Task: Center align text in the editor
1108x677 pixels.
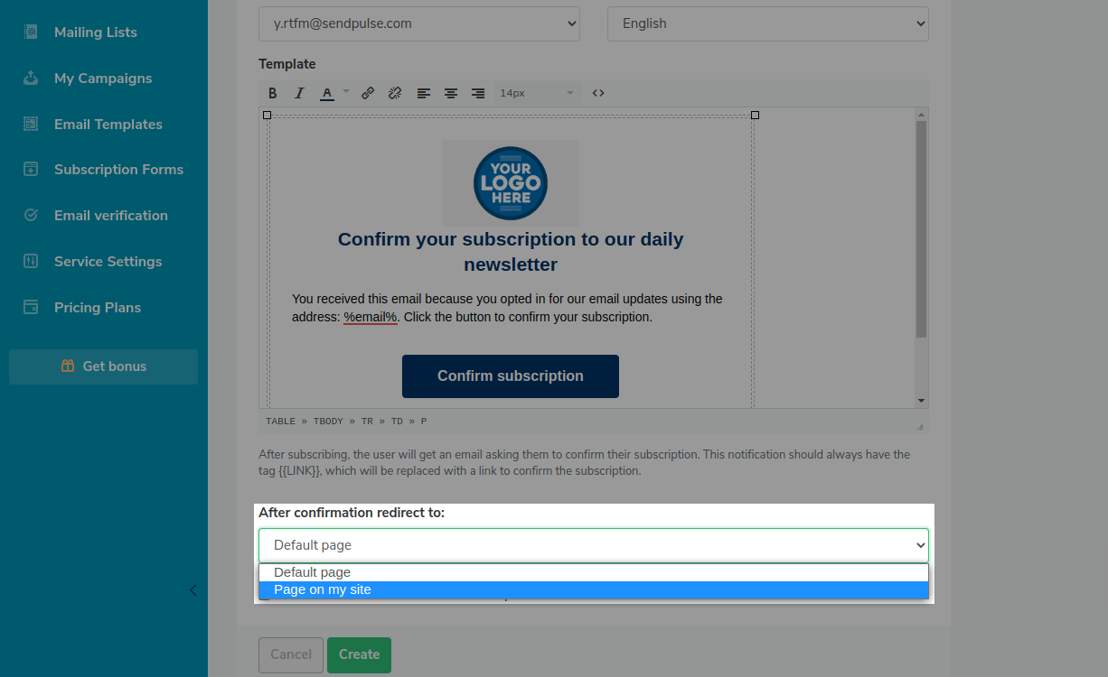Action: point(450,93)
